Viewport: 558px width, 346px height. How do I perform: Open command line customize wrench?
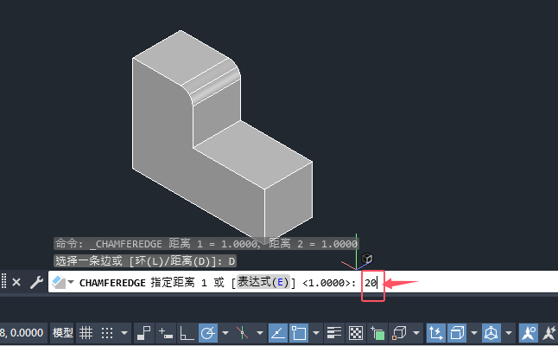click(36, 282)
